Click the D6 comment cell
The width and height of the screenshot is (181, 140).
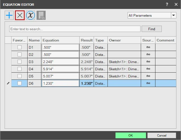[x=166, y=83]
